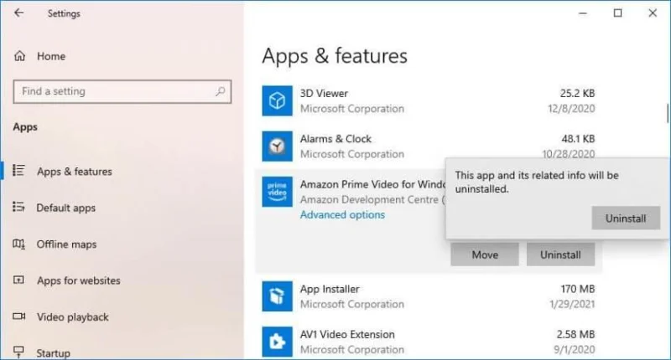Click Uninstall under Amazon Prime Video

point(560,255)
